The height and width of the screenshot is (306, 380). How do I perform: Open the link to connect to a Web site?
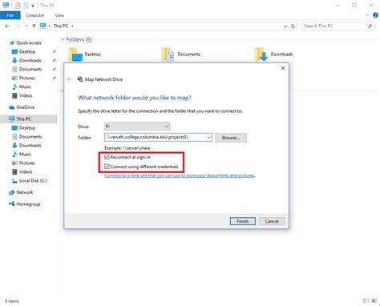(x=180, y=175)
